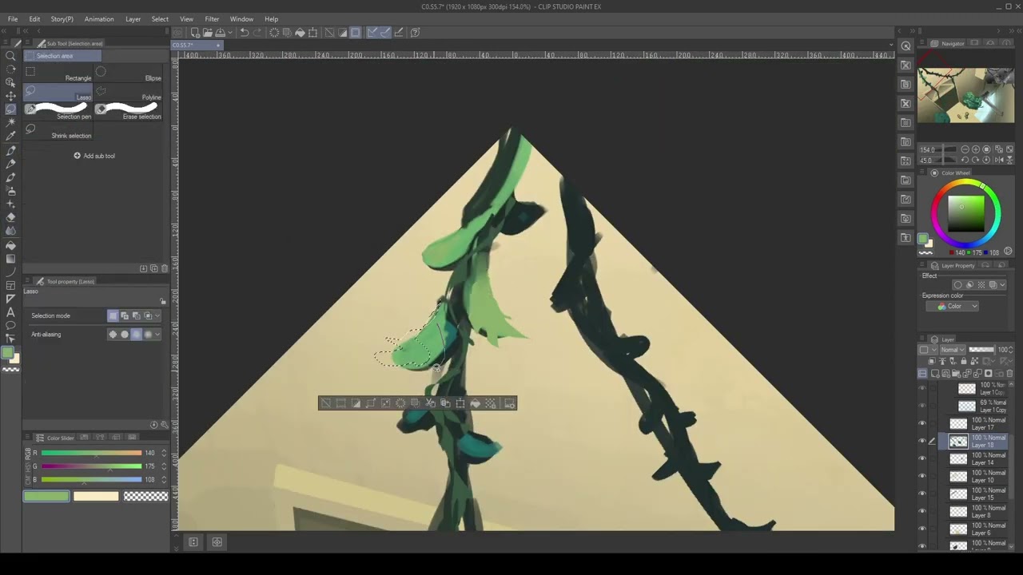Screen dimensions: 1023x575
Task: Adjust the G color slider
Action: pyautogui.click(x=91, y=466)
